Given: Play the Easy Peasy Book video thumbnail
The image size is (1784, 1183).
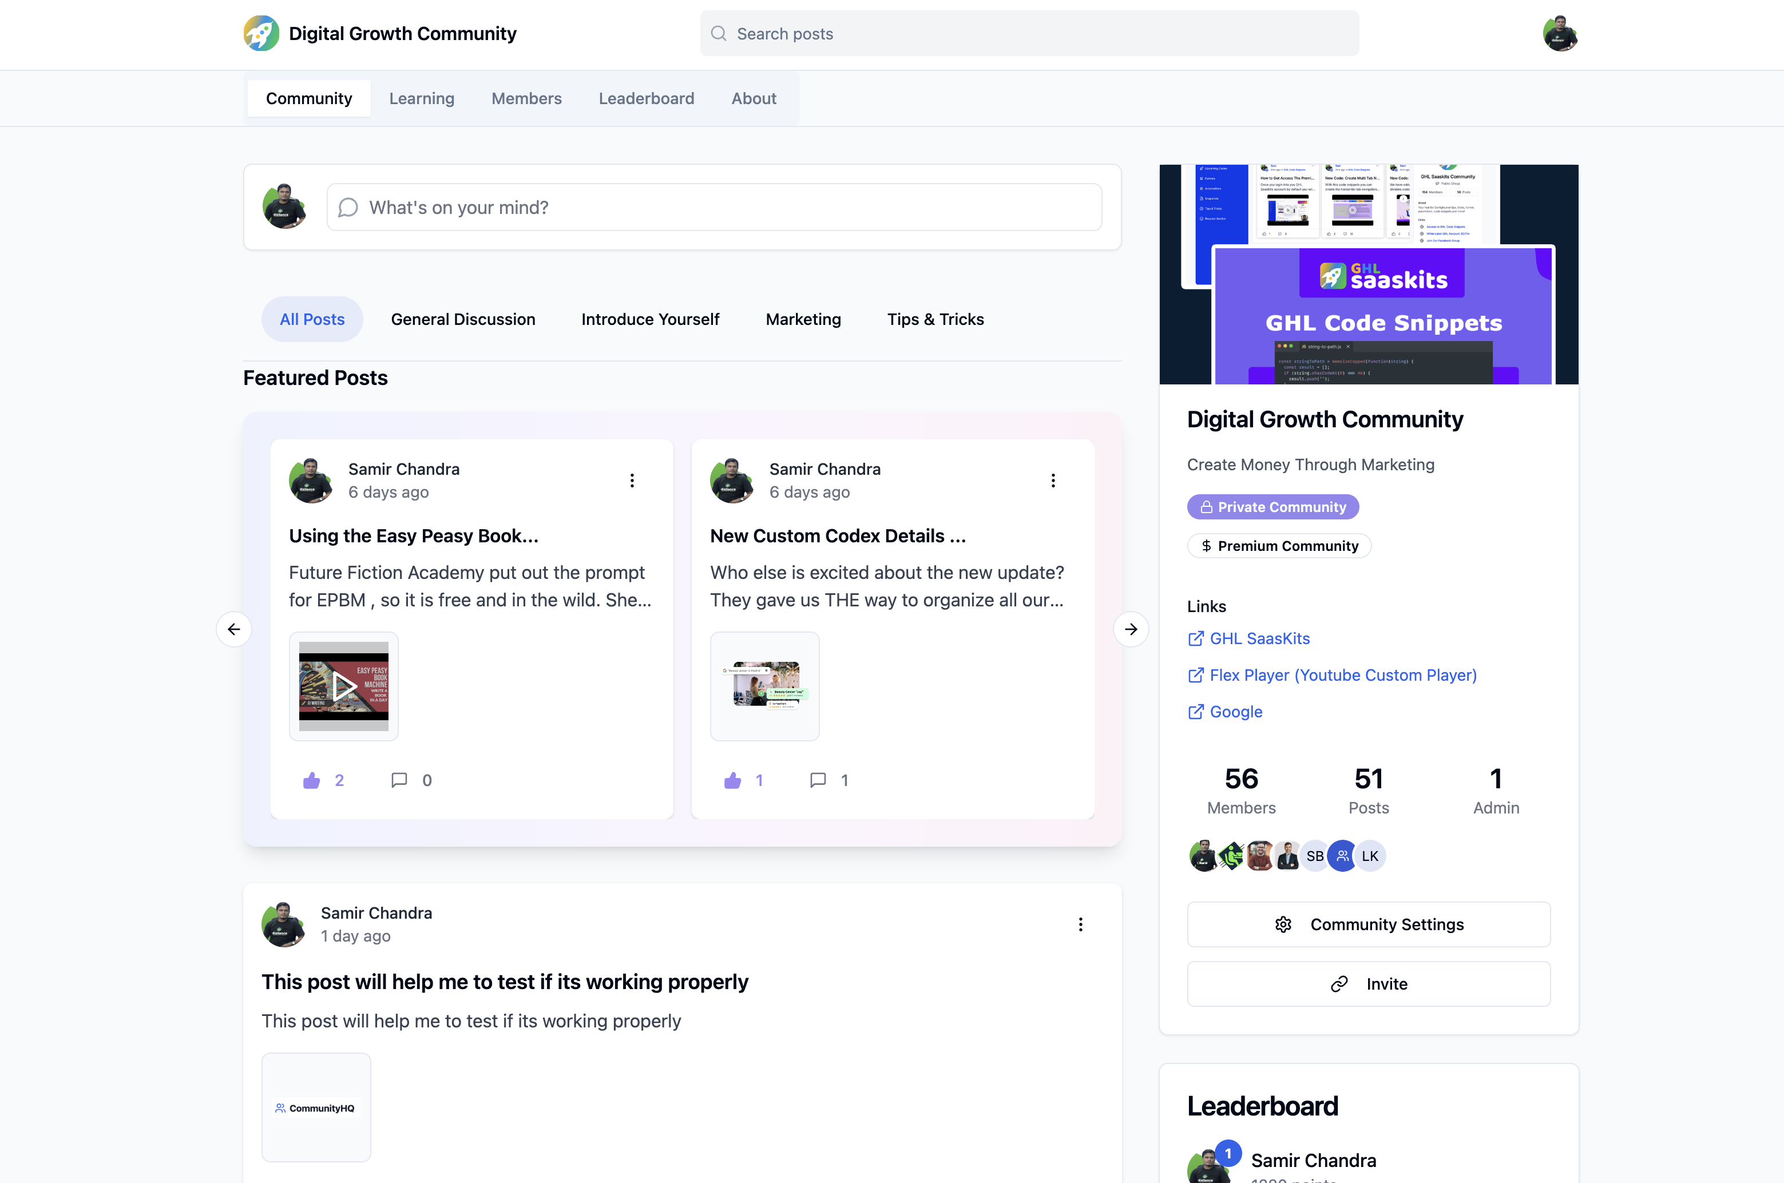Looking at the screenshot, I should coord(343,686).
